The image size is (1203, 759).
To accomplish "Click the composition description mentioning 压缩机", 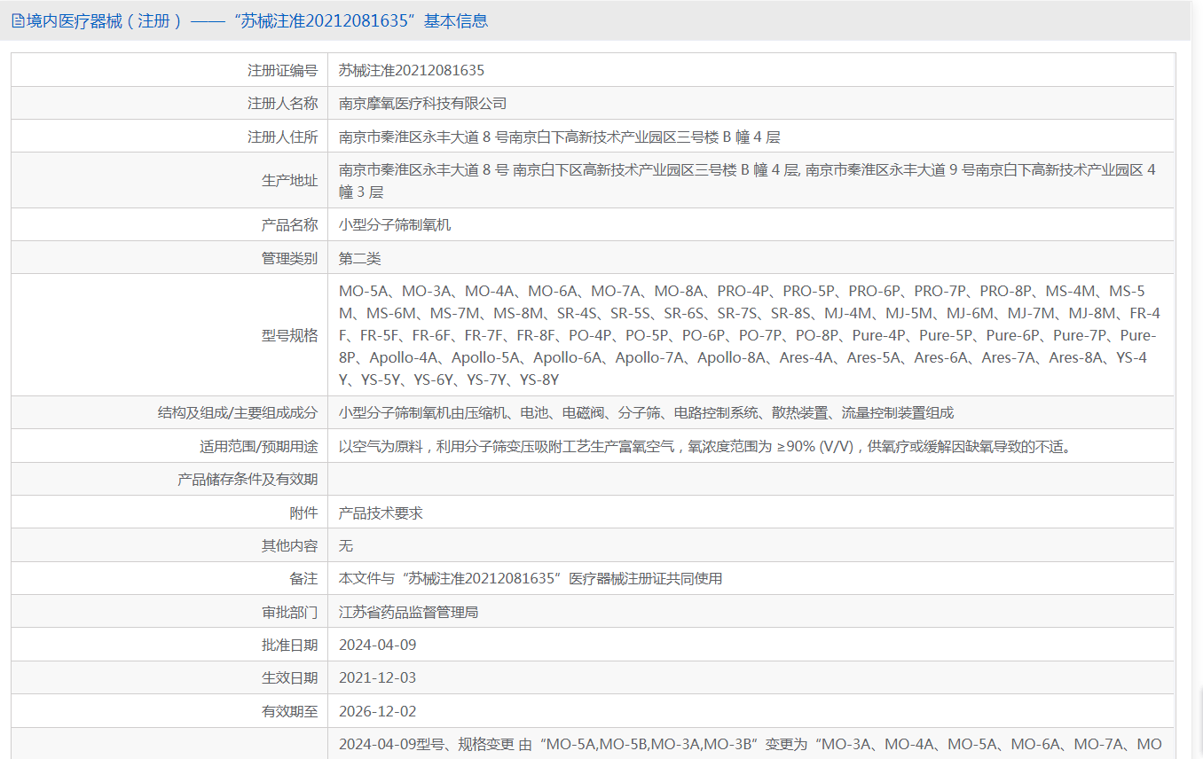I will [x=647, y=412].
